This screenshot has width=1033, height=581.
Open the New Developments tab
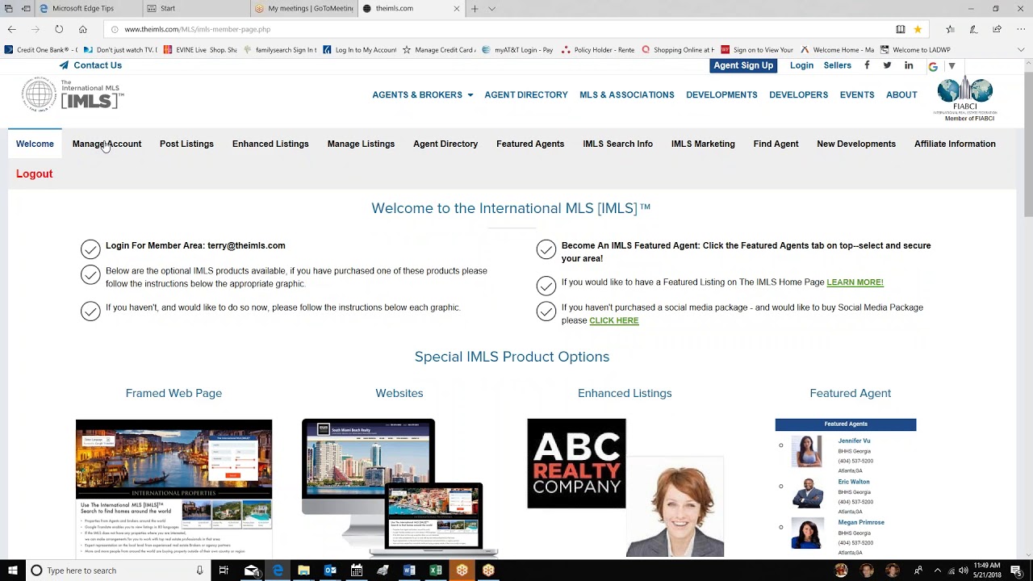[x=856, y=144]
